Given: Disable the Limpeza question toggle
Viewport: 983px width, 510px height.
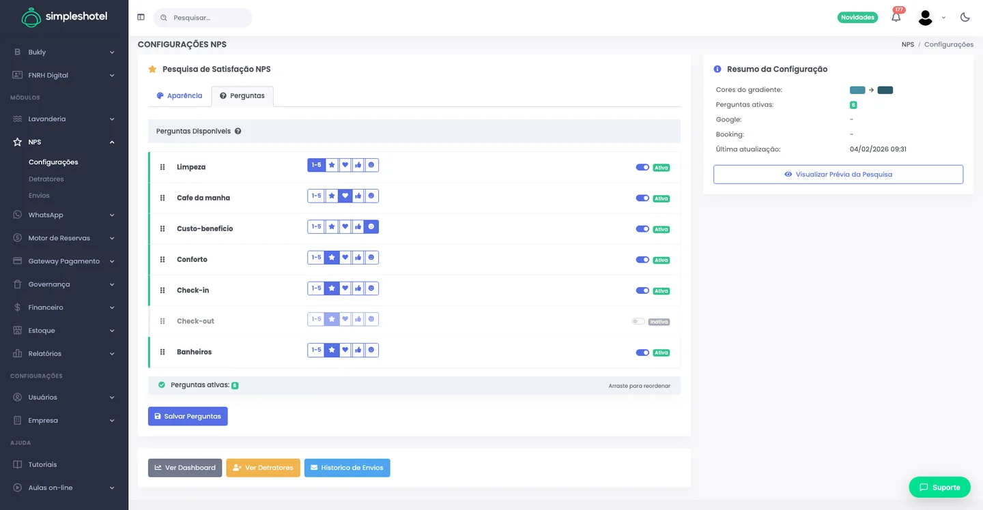Looking at the screenshot, I should click(x=642, y=167).
